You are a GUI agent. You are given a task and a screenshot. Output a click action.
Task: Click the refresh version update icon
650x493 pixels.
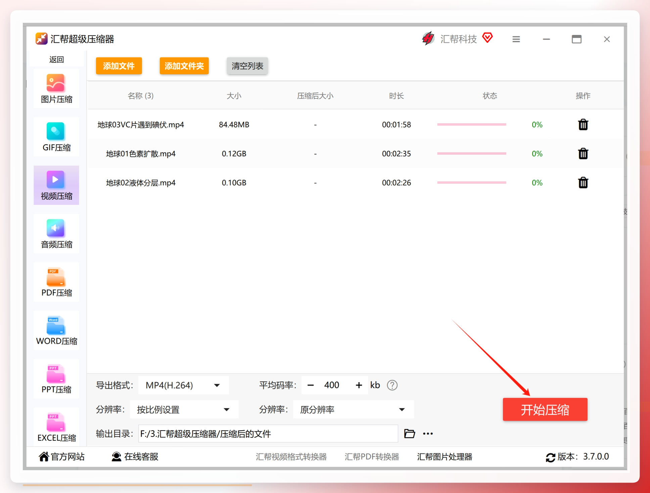pos(550,457)
